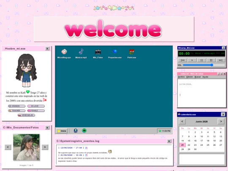Skip to next track in Winamp
The image size is (228, 171).
click(220, 60)
